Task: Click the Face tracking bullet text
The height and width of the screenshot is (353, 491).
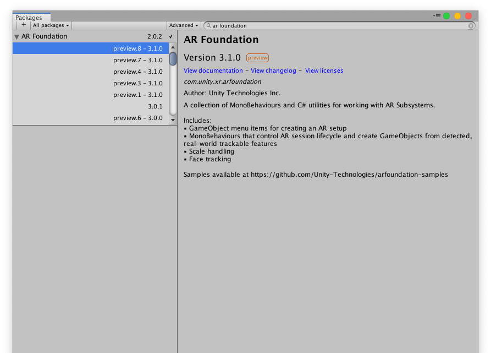Action: [x=210, y=159]
